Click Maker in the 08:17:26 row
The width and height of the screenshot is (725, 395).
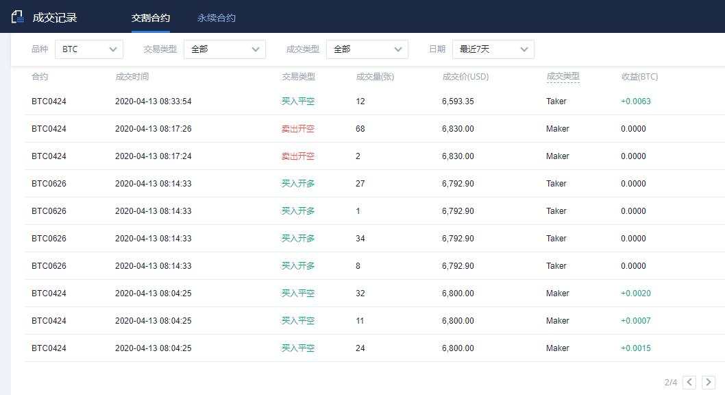pos(558,129)
